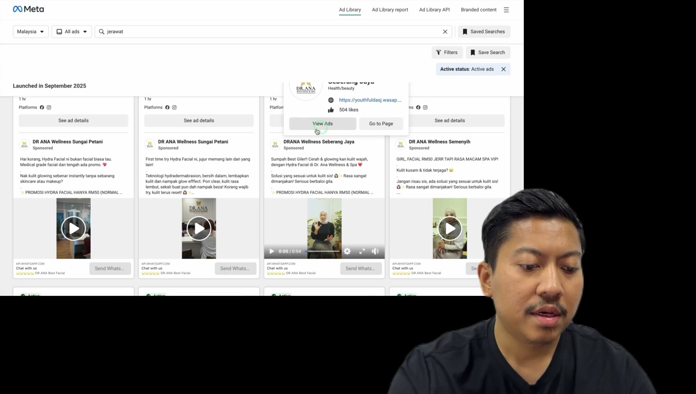
Task: Save the current search
Action: click(488, 53)
